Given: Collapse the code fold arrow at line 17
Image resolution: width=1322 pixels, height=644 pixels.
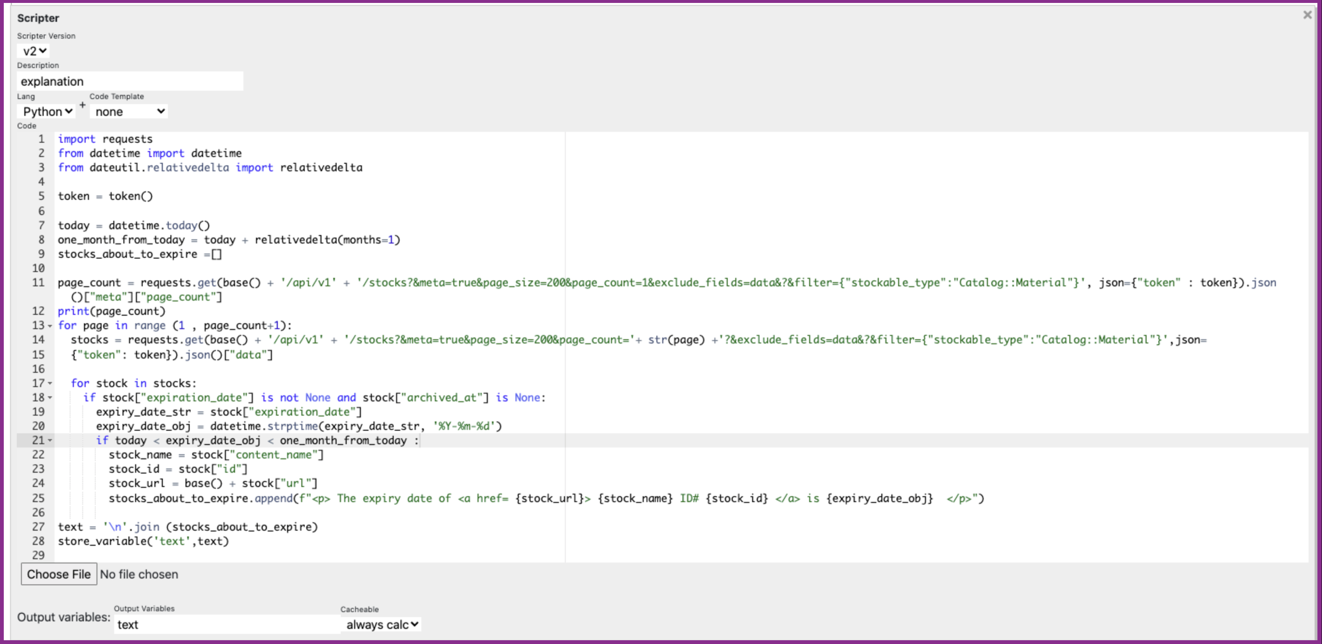Looking at the screenshot, I should click(x=50, y=384).
